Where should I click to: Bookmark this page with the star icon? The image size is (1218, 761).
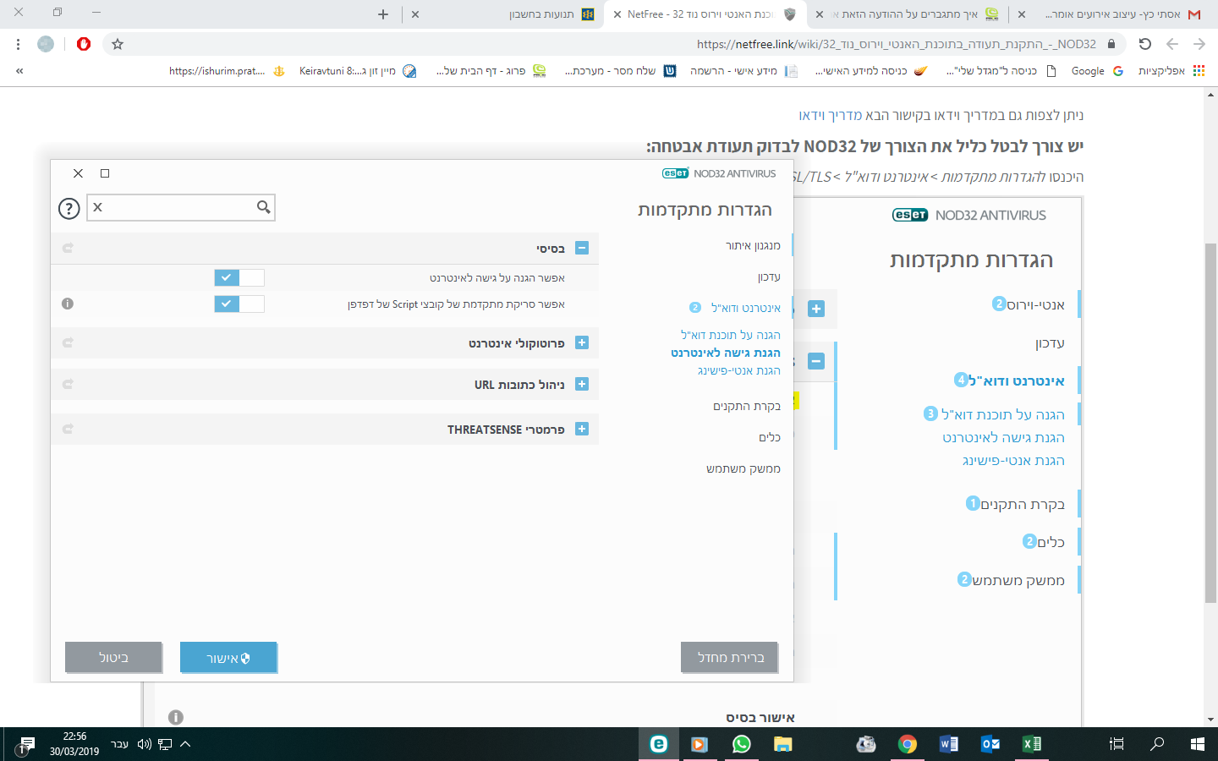[118, 44]
